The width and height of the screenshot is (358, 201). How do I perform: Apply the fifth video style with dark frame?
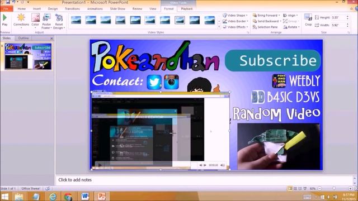(135, 20)
